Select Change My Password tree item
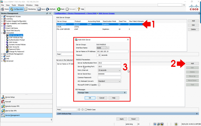Screen dimensions: 201x126 (16, 51)
